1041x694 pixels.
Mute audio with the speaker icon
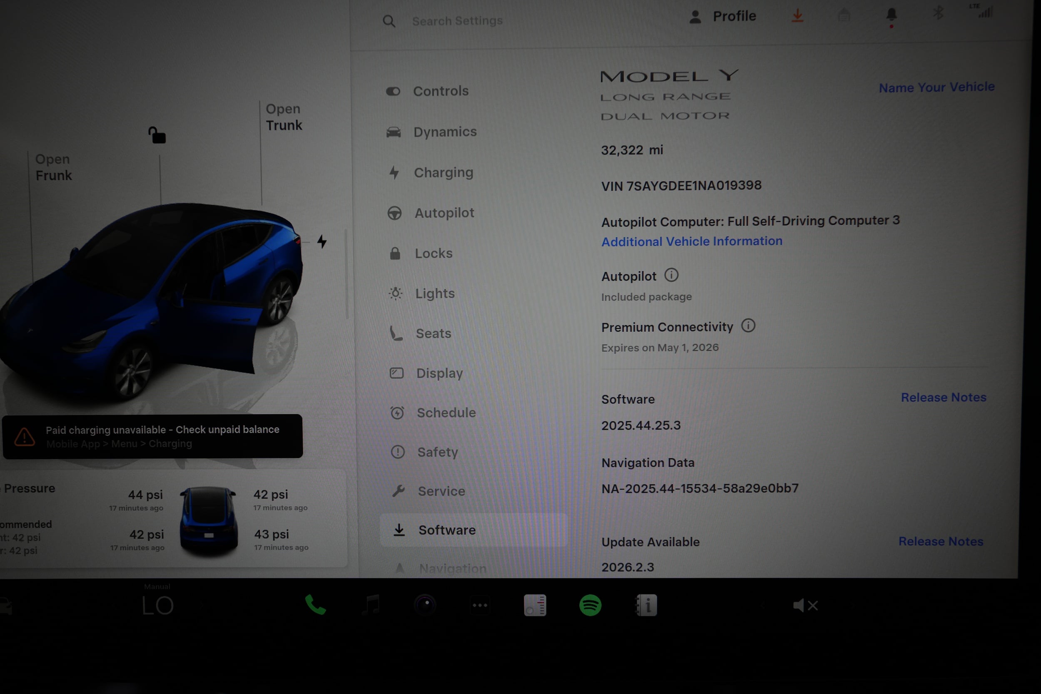[x=806, y=605]
